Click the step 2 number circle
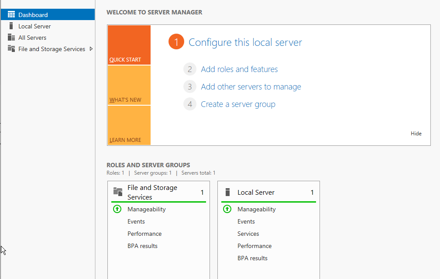Image resolution: width=440 pixels, height=279 pixels. click(190, 69)
